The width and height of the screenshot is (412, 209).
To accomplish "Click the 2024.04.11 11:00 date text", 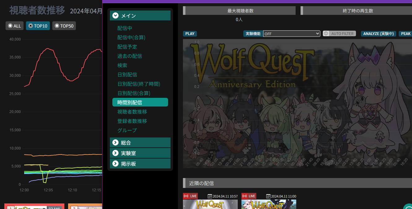I will 284,196.
